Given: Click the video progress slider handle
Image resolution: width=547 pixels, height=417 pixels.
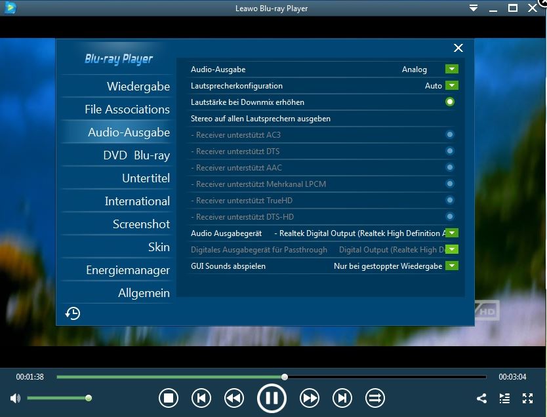Looking at the screenshot, I should pyautogui.click(x=285, y=377).
